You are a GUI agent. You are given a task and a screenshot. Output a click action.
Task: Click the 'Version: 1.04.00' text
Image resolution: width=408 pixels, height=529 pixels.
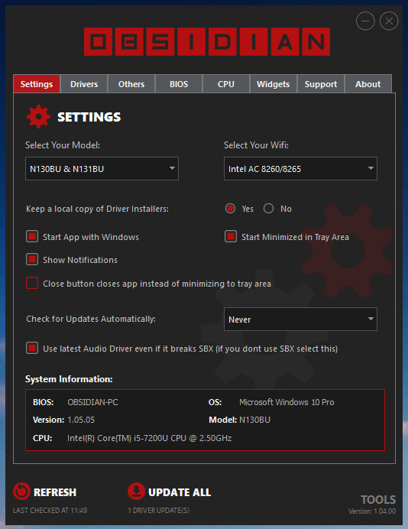click(372, 511)
